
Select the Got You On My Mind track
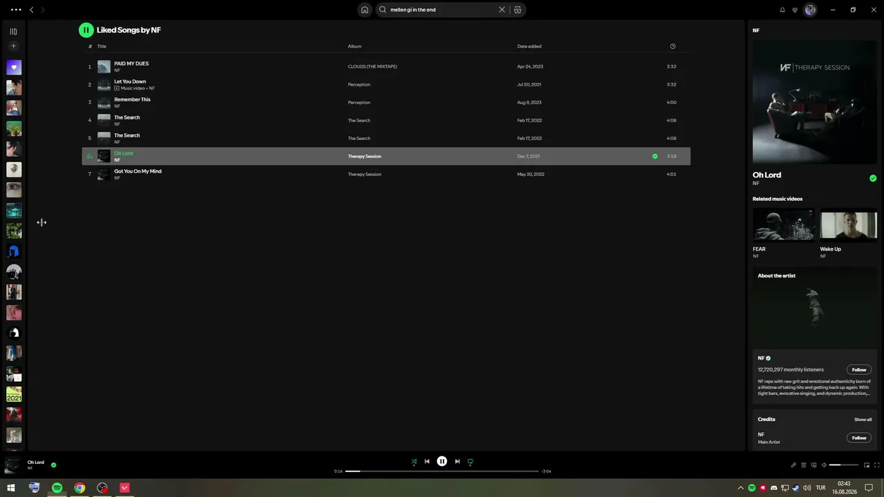click(386, 174)
